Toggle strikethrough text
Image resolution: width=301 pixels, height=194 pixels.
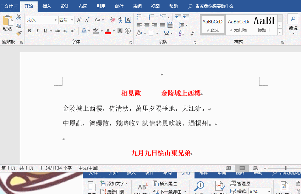58,31
